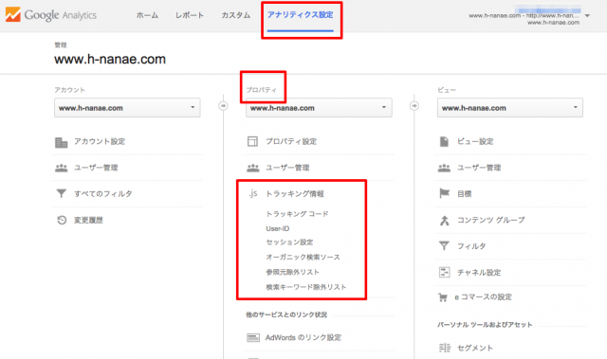Screen dimensions: 607x359
Task: Open すべてのフィルタ link
Action: tap(103, 193)
